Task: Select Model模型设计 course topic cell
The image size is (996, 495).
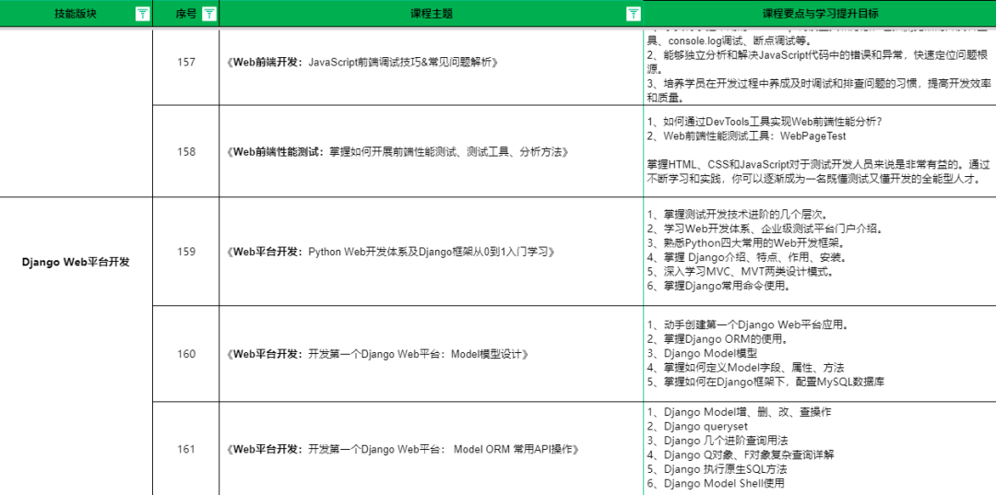Action: (x=432, y=353)
